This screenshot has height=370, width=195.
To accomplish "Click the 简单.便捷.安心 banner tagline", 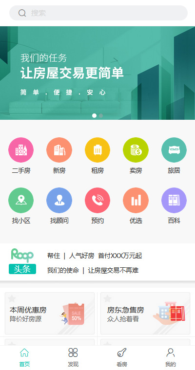I will click(63, 92).
